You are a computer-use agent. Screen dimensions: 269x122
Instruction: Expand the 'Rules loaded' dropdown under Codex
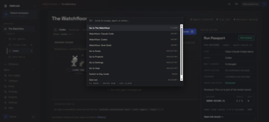[x=63, y=34]
